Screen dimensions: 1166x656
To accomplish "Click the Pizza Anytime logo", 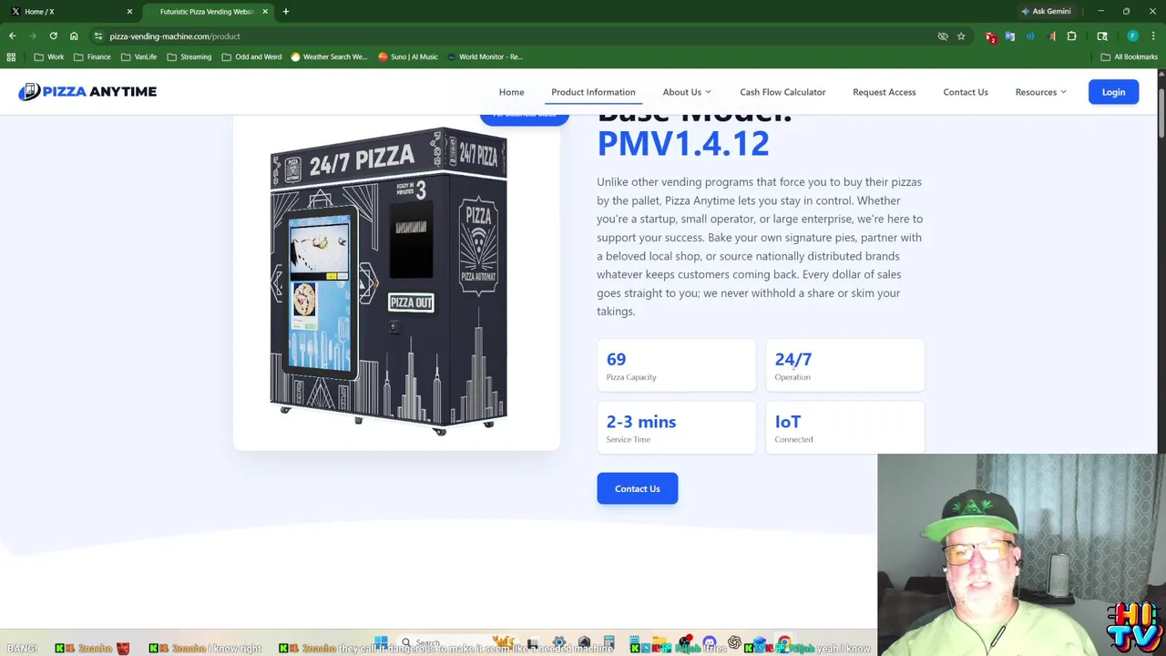I will 87,91.
